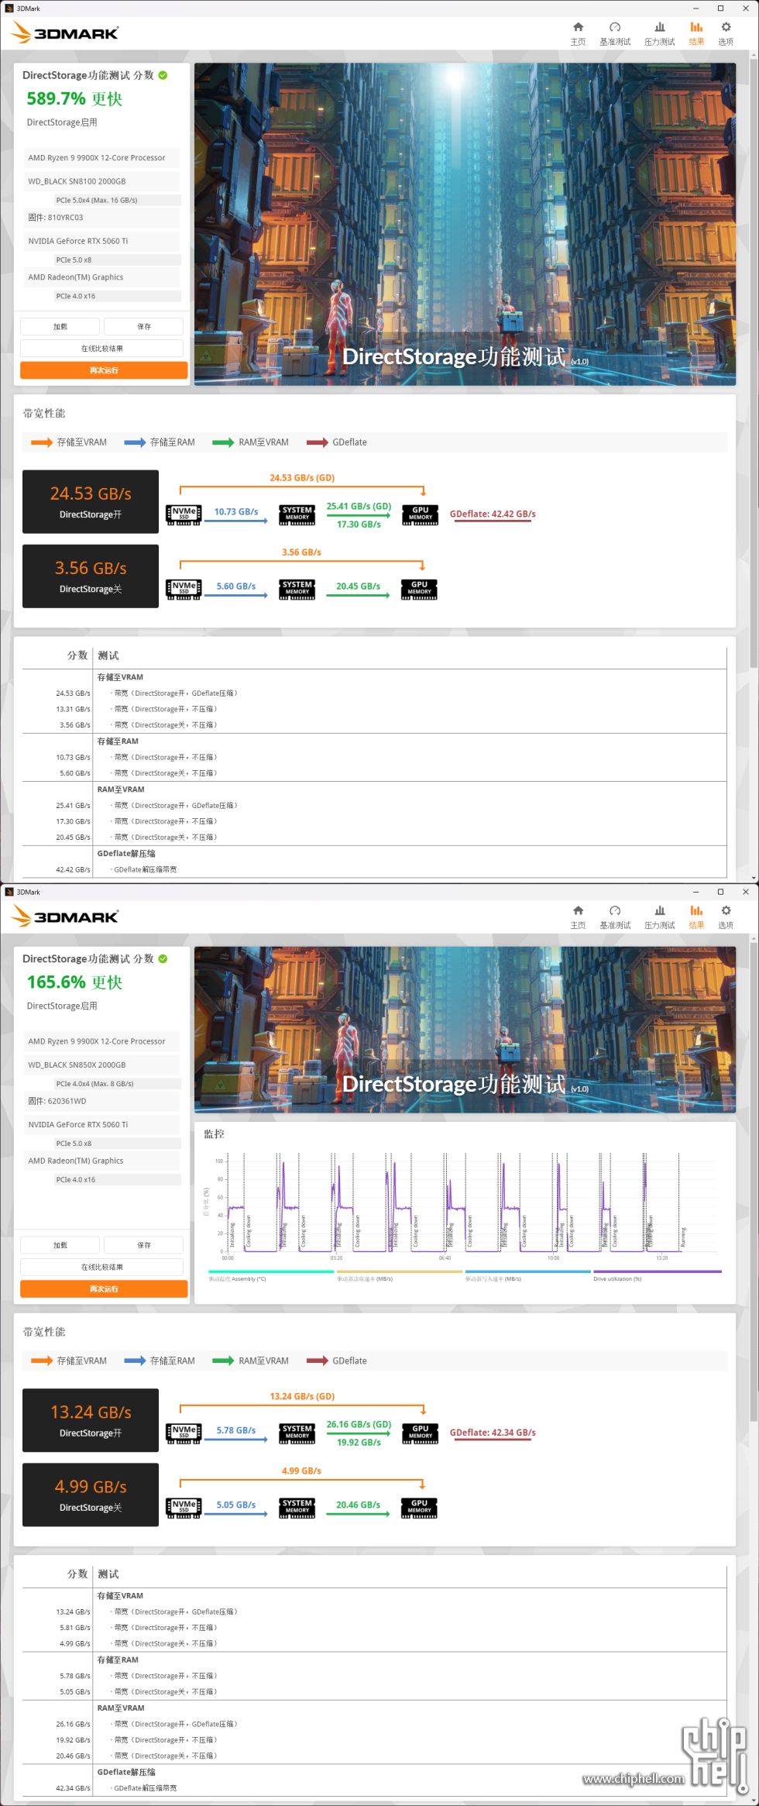
Task: Click the DirectStorage hero image in the 589.7% window
Action: pos(465,224)
